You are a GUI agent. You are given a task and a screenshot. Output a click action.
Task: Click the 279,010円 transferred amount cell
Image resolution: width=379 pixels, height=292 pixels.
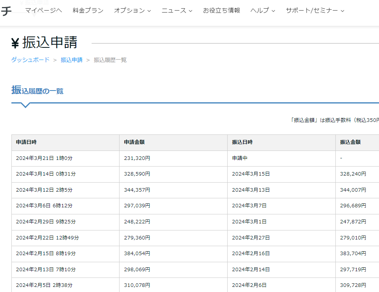point(357,238)
